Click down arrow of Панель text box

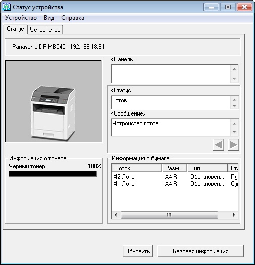coord(234,78)
